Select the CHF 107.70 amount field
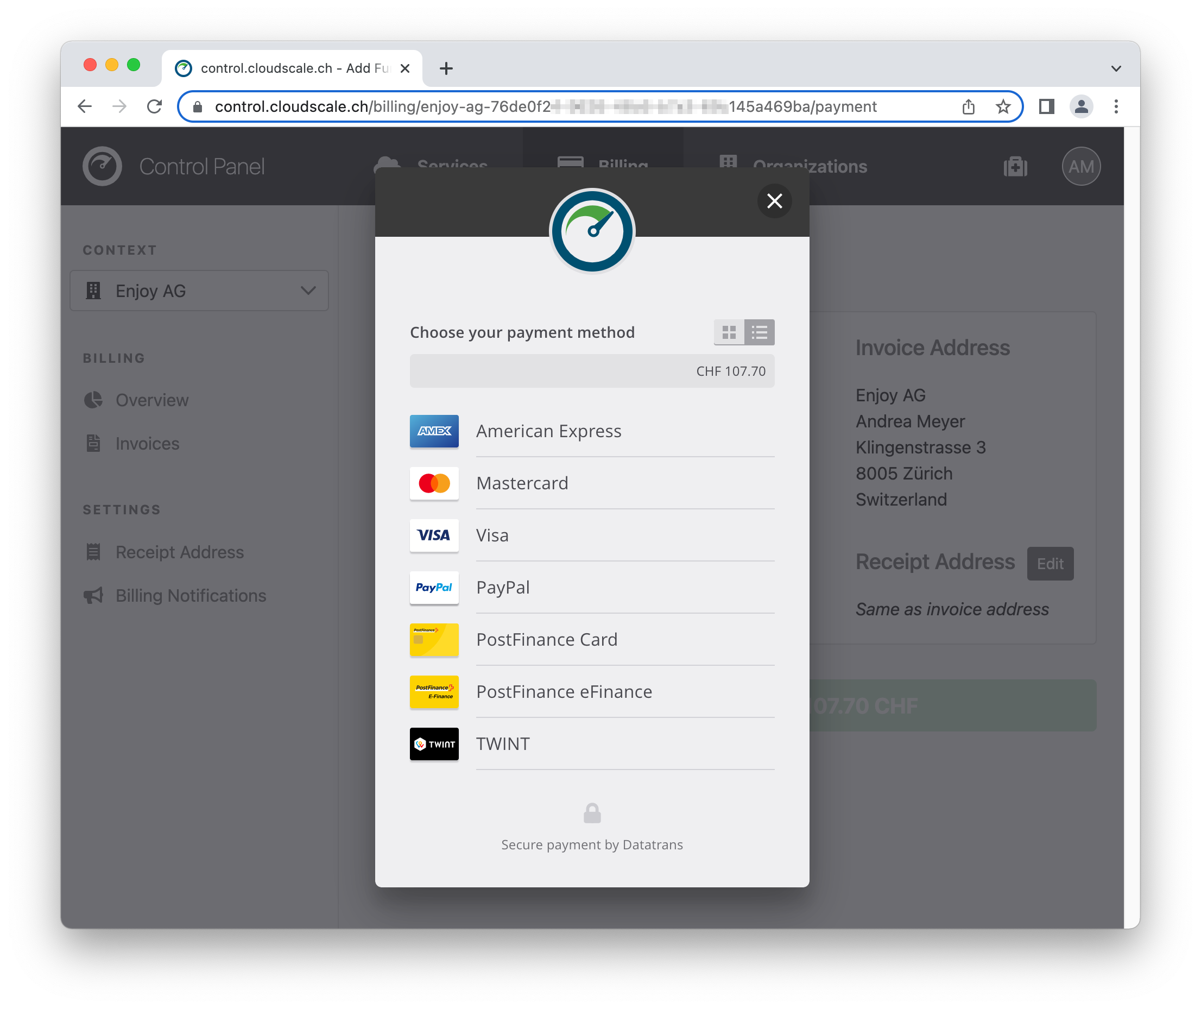The height and width of the screenshot is (1009, 1201). tap(593, 371)
